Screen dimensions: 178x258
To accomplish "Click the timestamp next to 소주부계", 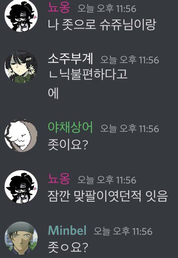I will point(130,60).
